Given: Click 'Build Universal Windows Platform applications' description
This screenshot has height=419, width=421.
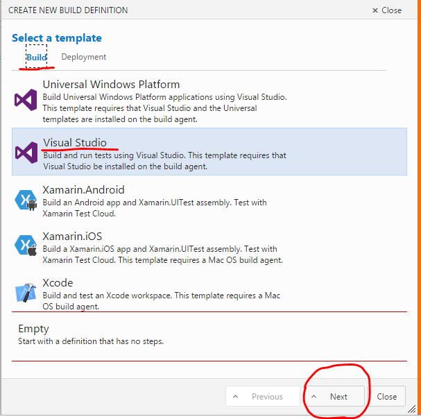Looking at the screenshot, I should [x=164, y=108].
